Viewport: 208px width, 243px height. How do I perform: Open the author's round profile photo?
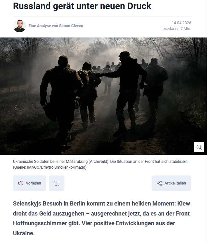coord(19,26)
